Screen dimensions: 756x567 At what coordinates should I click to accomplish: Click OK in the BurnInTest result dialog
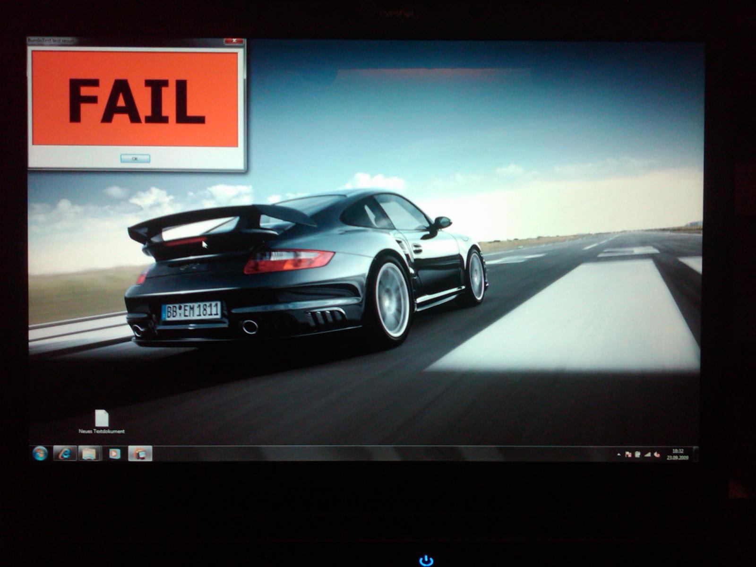[135, 159]
